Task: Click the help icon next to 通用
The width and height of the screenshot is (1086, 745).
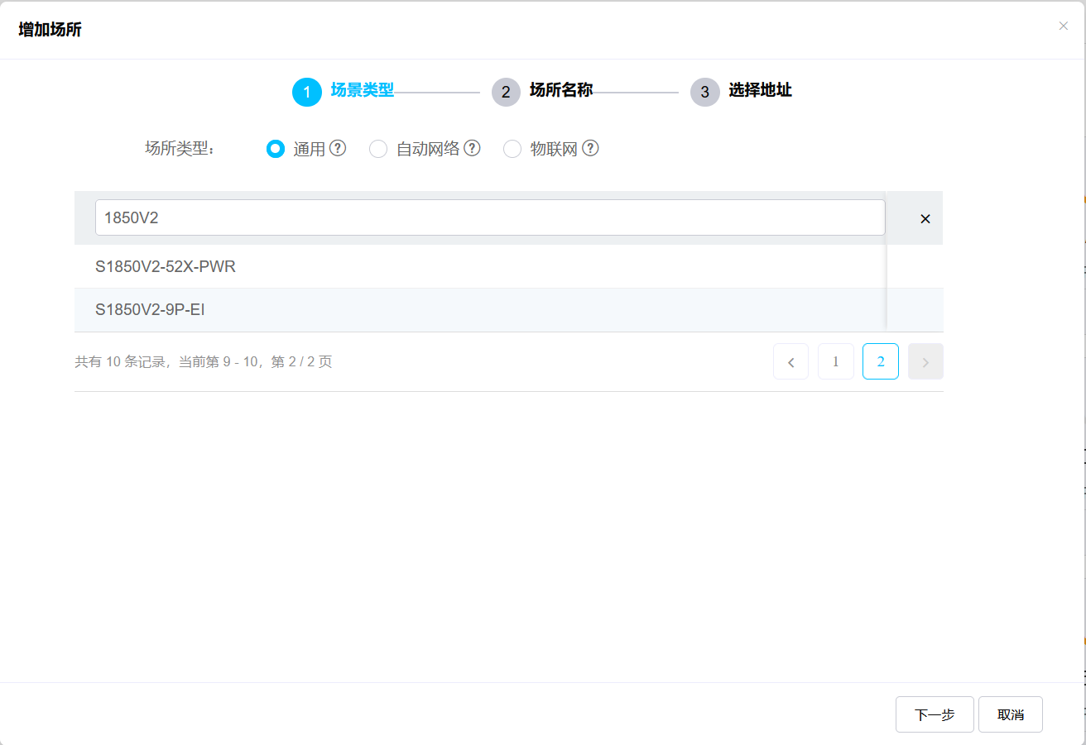Action: pyautogui.click(x=338, y=148)
